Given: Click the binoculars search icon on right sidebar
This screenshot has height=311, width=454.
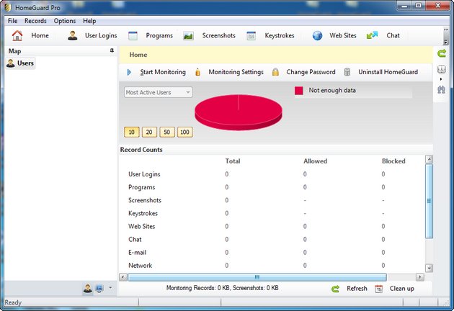Looking at the screenshot, I should (441, 89).
